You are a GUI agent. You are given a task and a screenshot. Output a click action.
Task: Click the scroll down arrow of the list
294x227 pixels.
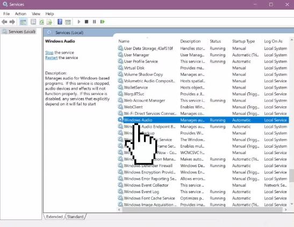pyautogui.click(x=291, y=203)
